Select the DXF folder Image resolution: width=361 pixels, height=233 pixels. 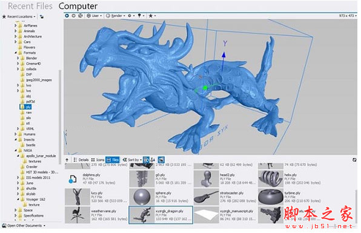click(x=26, y=74)
